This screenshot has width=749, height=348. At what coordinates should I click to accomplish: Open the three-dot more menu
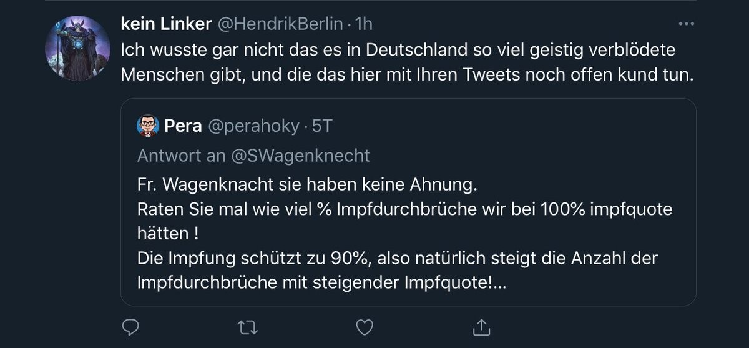[686, 24]
